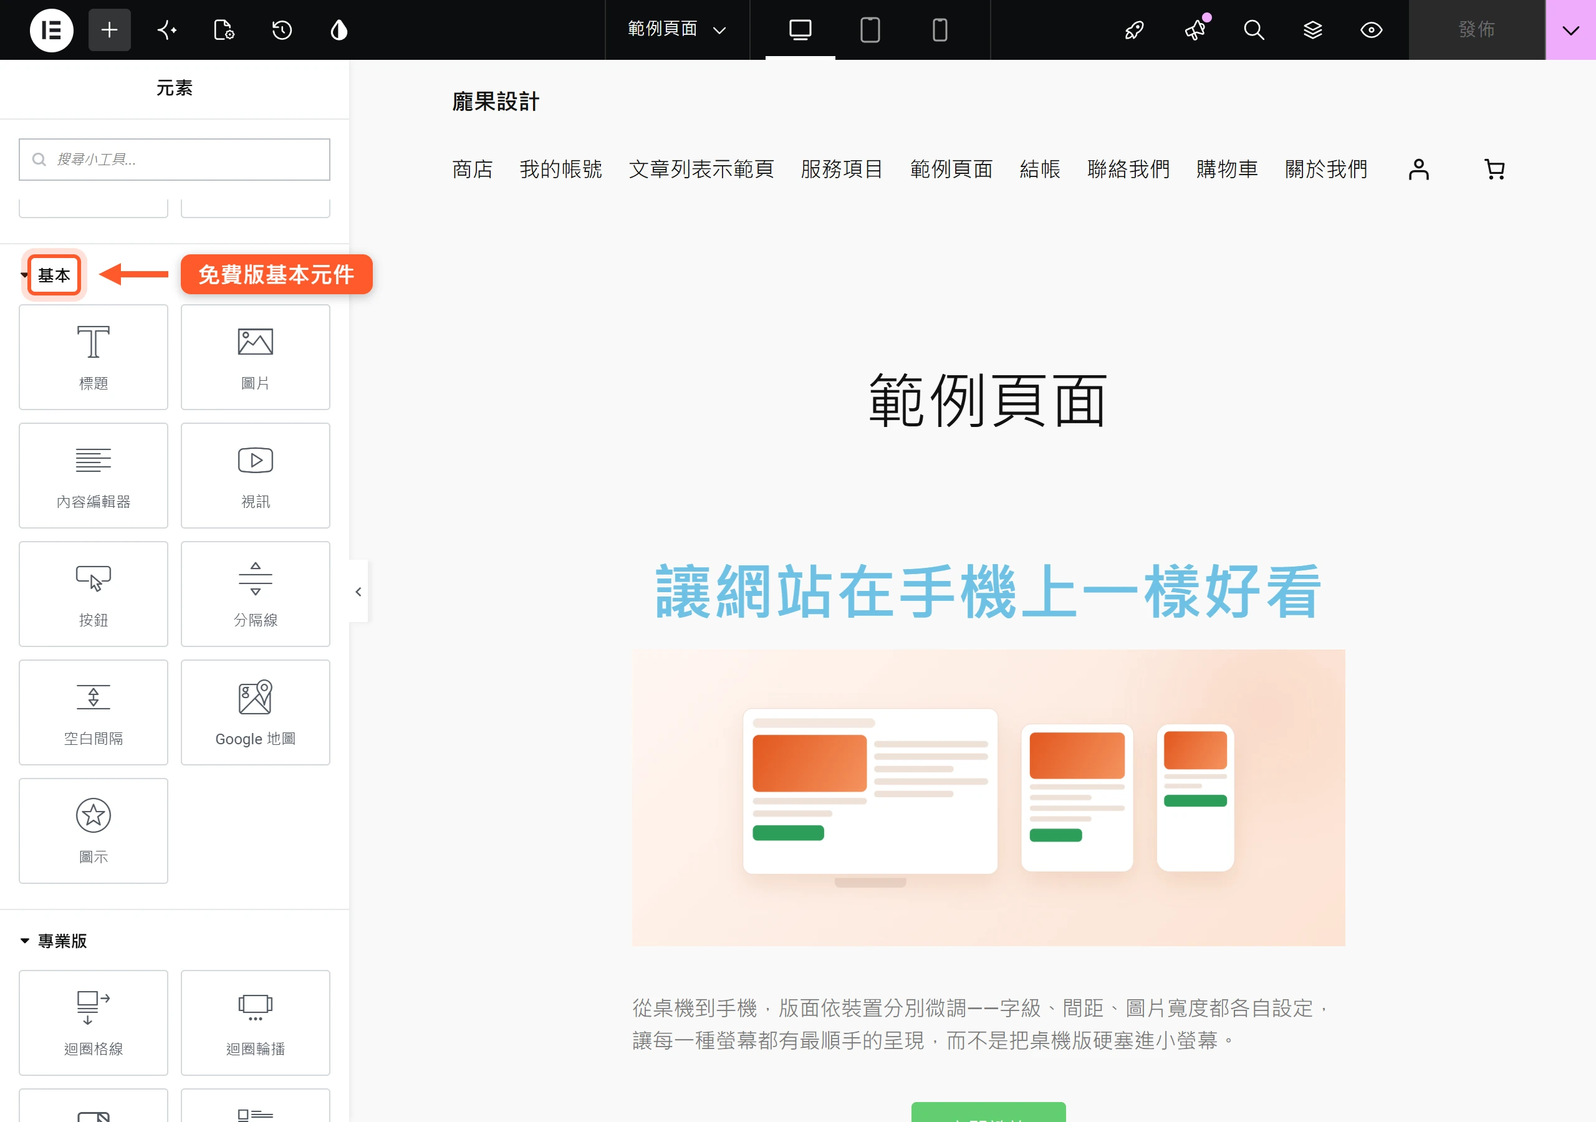Viewport: 1596px width, 1122px height.
Task: Open the 結帳 menu link
Action: click(x=1039, y=169)
